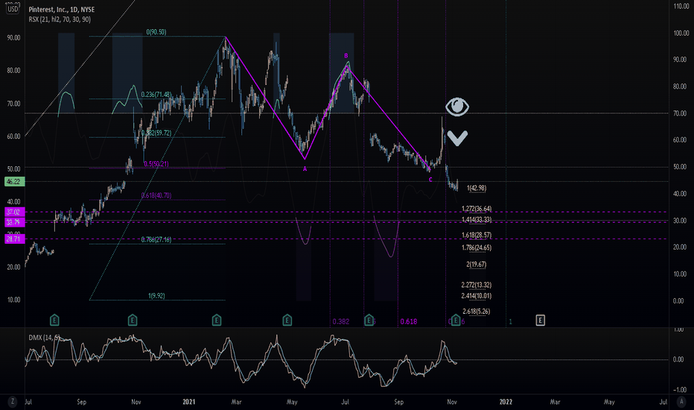Open the RSX (21, hl2, 70, 30, 90) indicator label
This screenshot has height=410, width=694.
tap(60, 19)
